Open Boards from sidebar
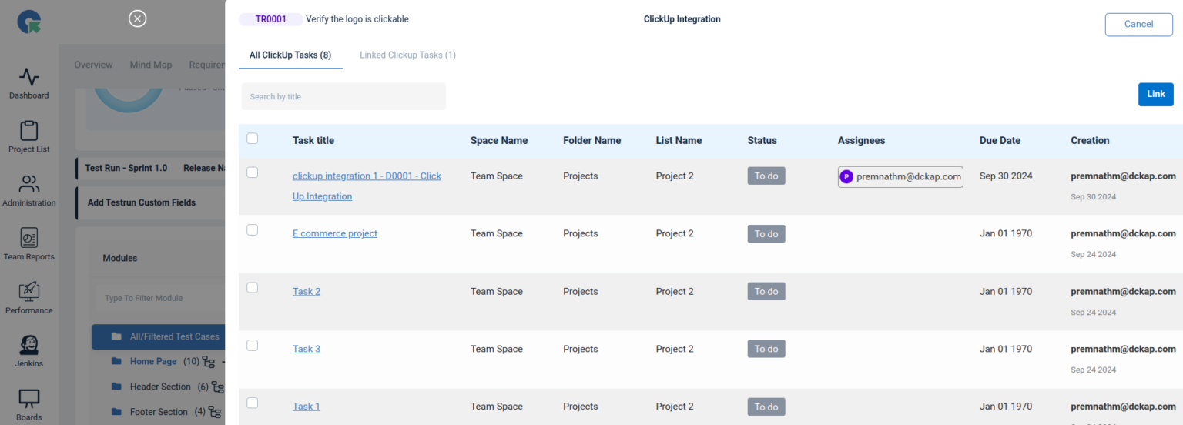The image size is (1183, 425). coord(29,405)
